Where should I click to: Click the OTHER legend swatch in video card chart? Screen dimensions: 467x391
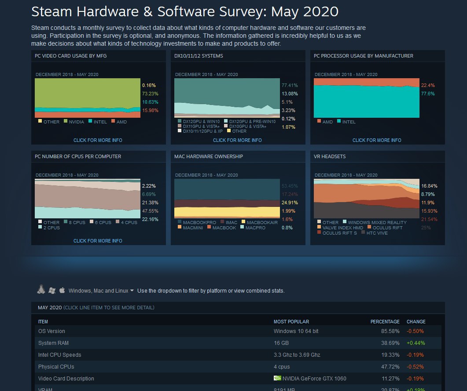tap(40, 121)
